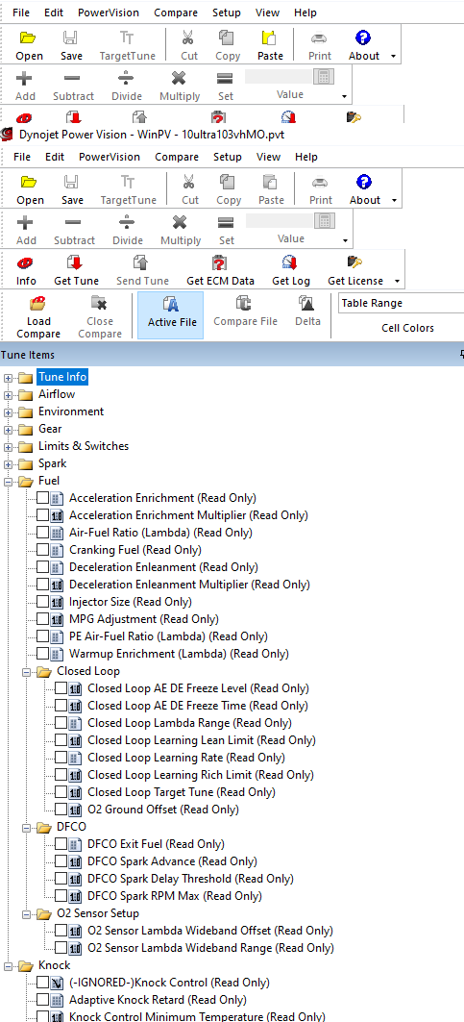This screenshot has height=1022, width=464.
Task: Click the Send Tune toolbar icon
Action: point(141,262)
